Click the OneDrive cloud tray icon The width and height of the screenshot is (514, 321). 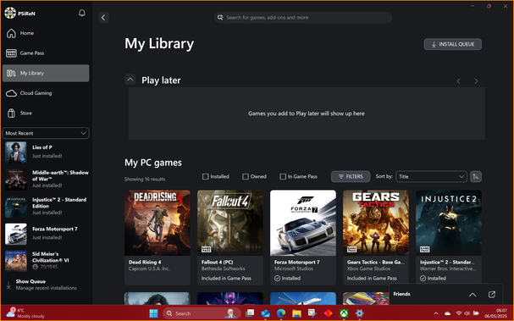(x=447, y=313)
